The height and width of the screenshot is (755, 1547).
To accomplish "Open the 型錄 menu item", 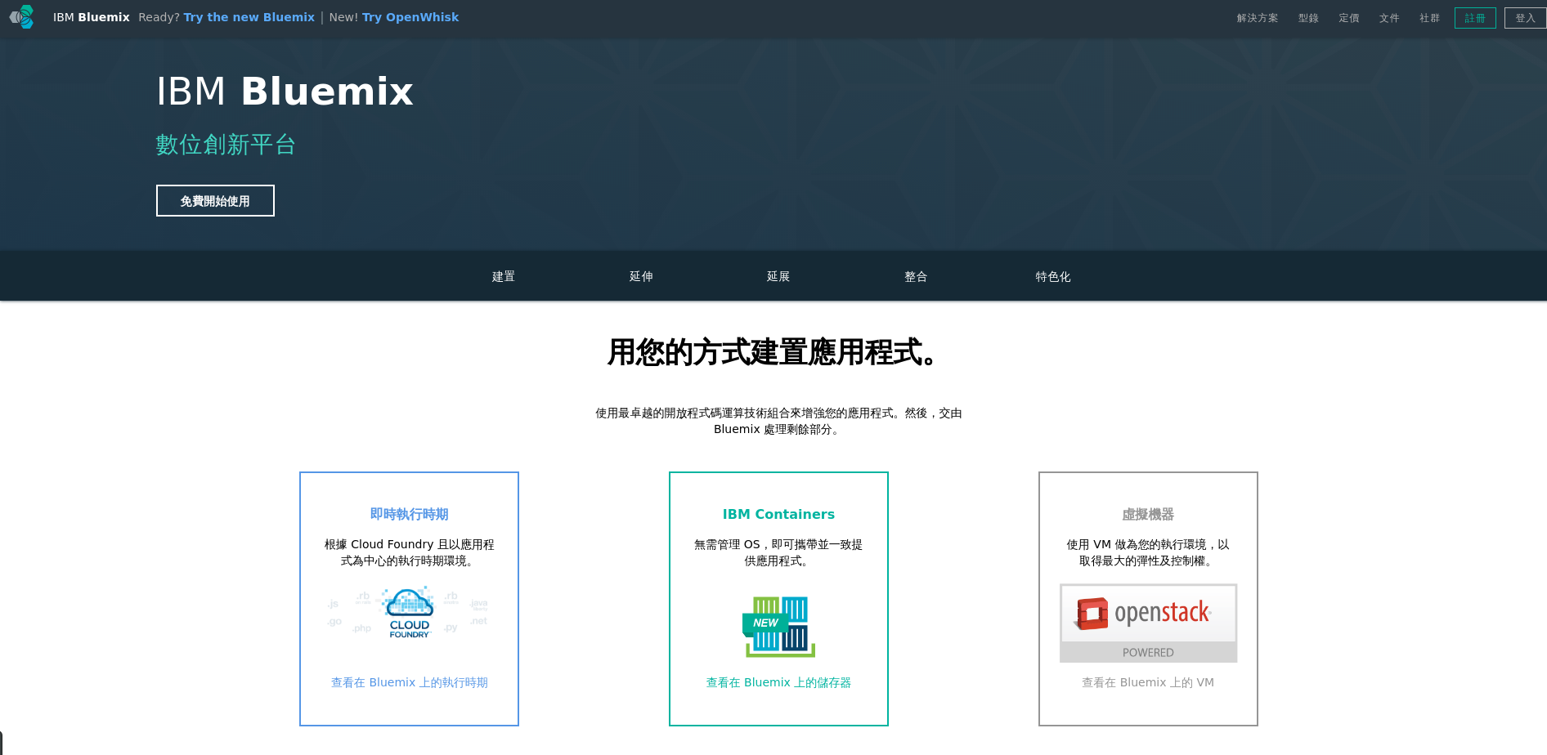I will [1308, 18].
